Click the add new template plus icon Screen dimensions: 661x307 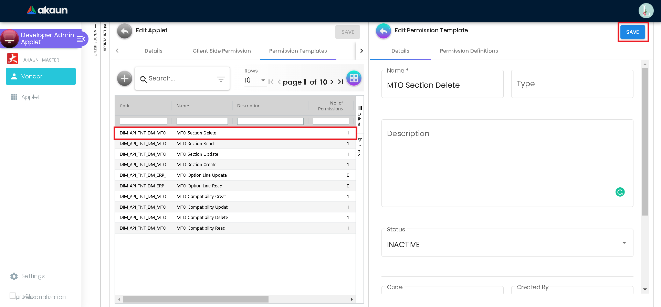tap(124, 79)
